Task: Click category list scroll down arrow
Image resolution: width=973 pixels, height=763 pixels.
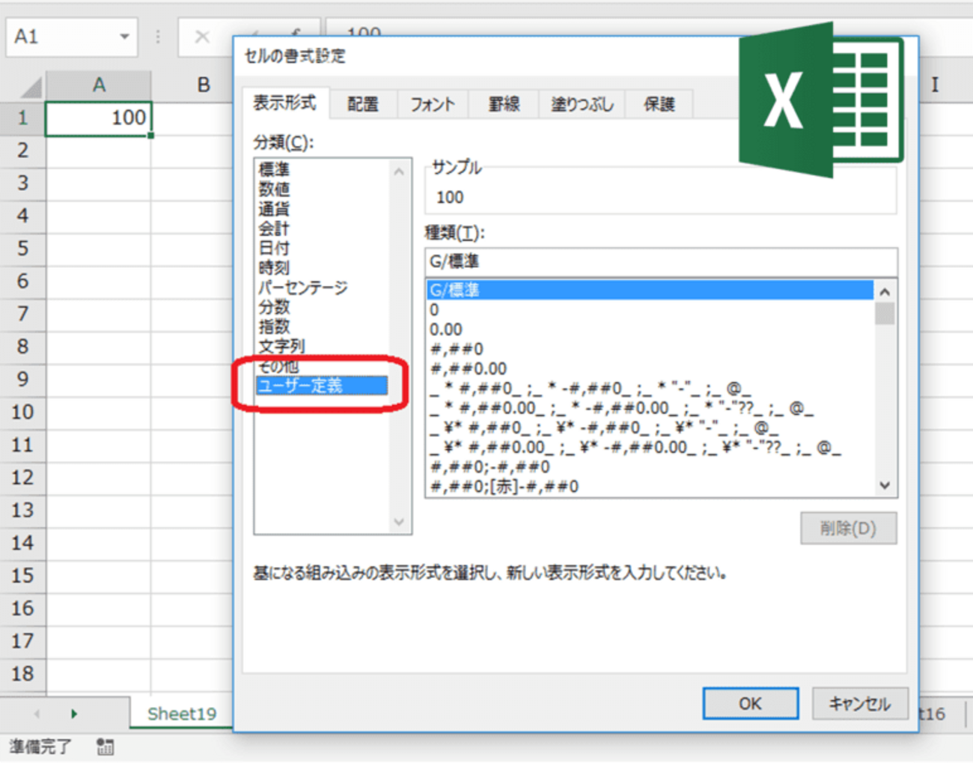Action: point(399,522)
